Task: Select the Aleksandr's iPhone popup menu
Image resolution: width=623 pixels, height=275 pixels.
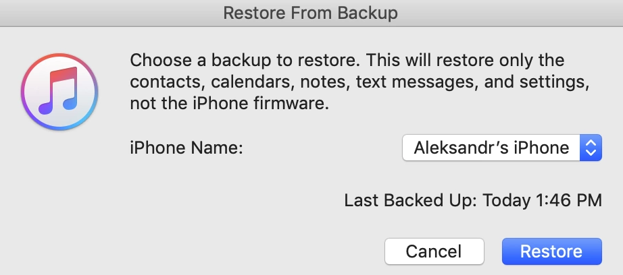Action: [502, 148]
